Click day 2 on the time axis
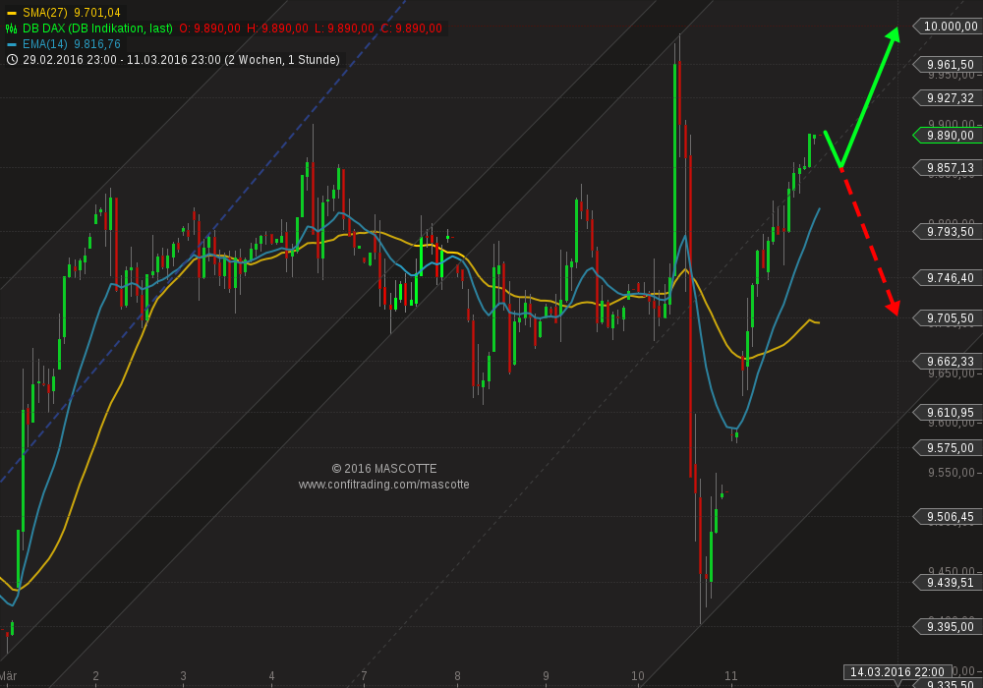The image size is (983, 688). pyautogui.click(x=96, y=676)
